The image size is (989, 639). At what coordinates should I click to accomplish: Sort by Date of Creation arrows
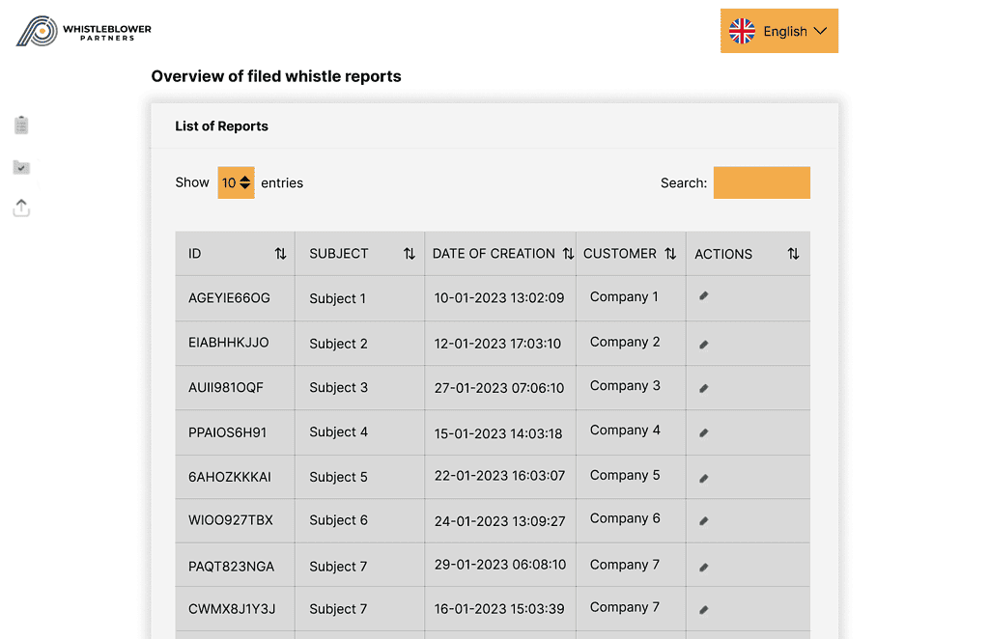tap(568, 253)
